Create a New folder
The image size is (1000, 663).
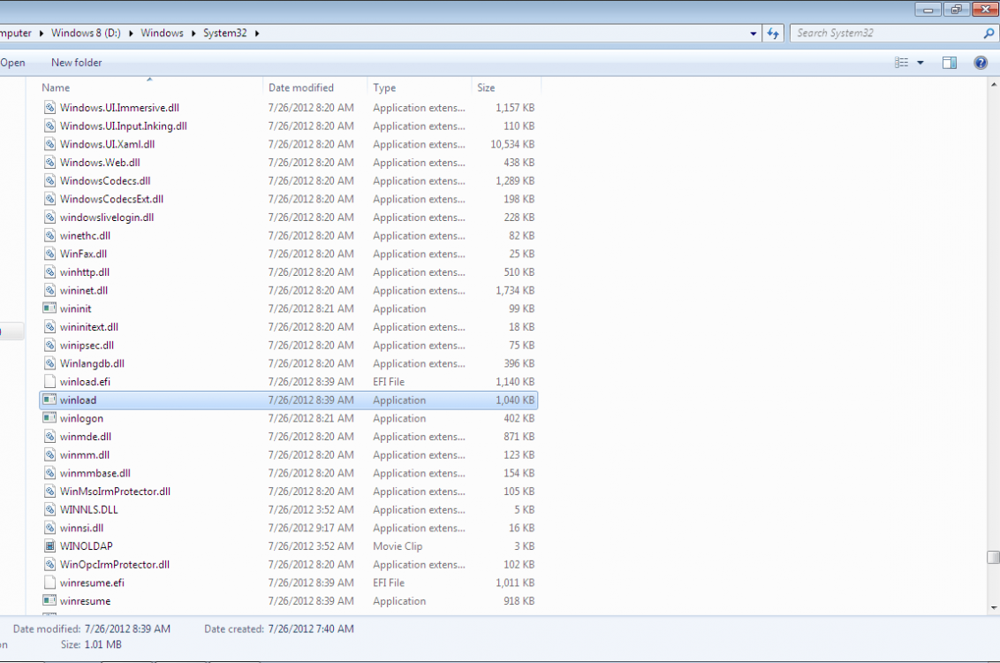pos(76,62)
